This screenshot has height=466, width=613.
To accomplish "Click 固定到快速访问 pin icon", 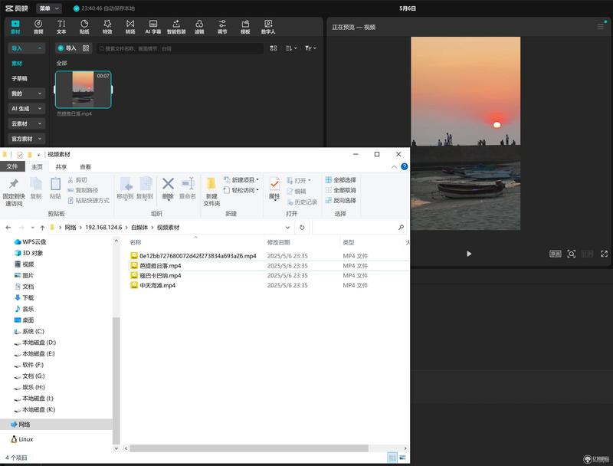I will tap(14, 192).
